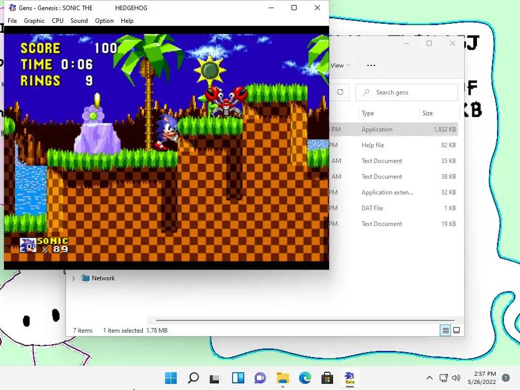Open the View dropdown in File Explorer
The image size is (520, 390).
[340, 66]
